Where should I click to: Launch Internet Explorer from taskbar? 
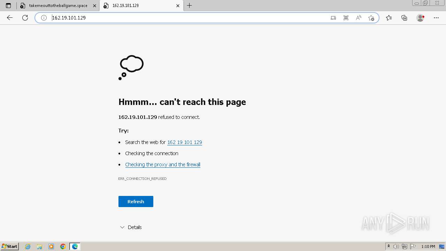point(28,246)
